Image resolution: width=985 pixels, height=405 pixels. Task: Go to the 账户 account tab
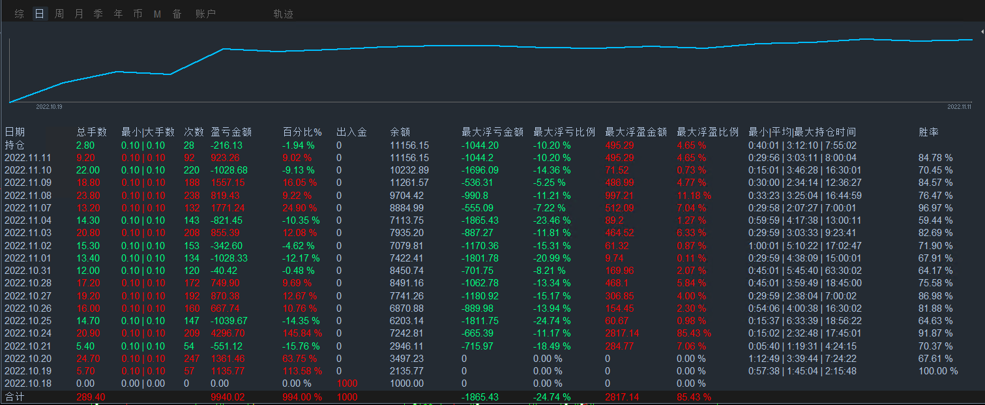[205, 14]
